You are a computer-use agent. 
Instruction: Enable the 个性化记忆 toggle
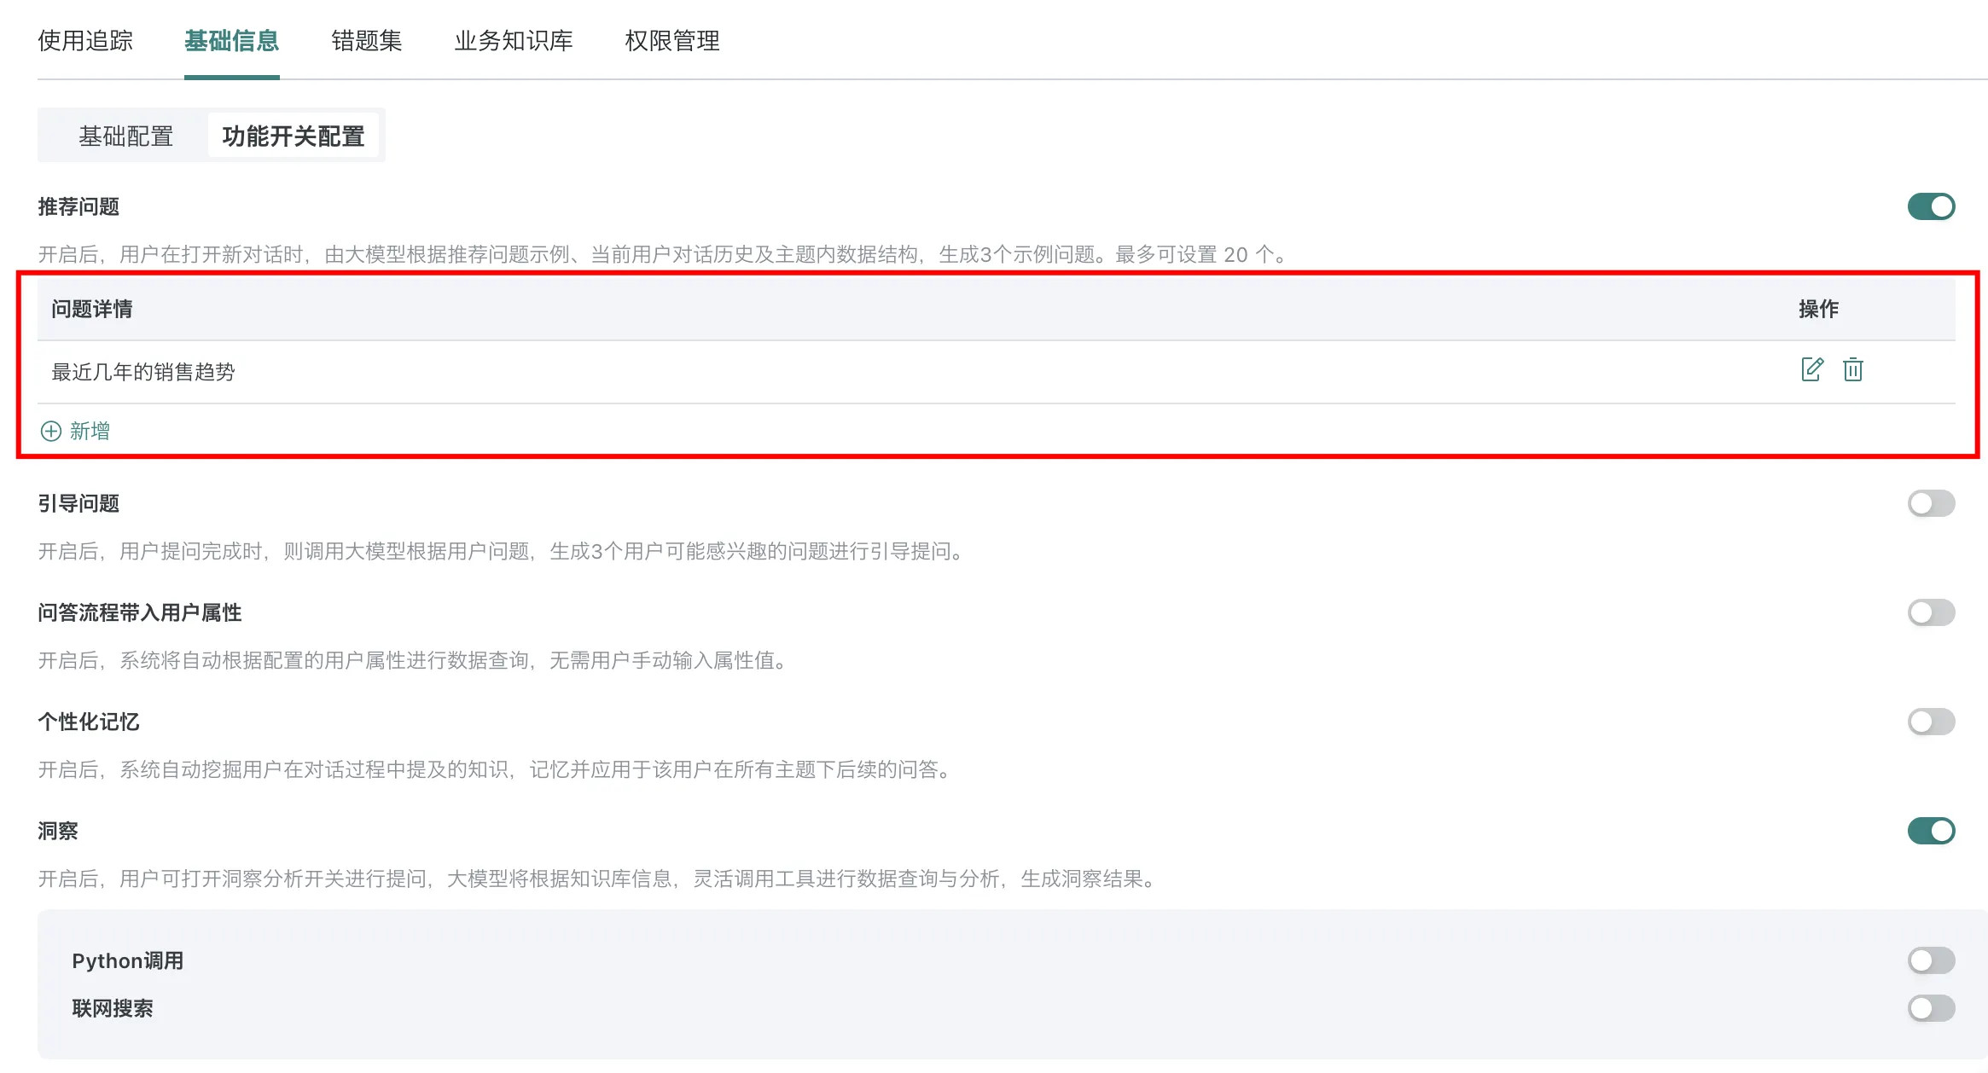(1931, 722)
